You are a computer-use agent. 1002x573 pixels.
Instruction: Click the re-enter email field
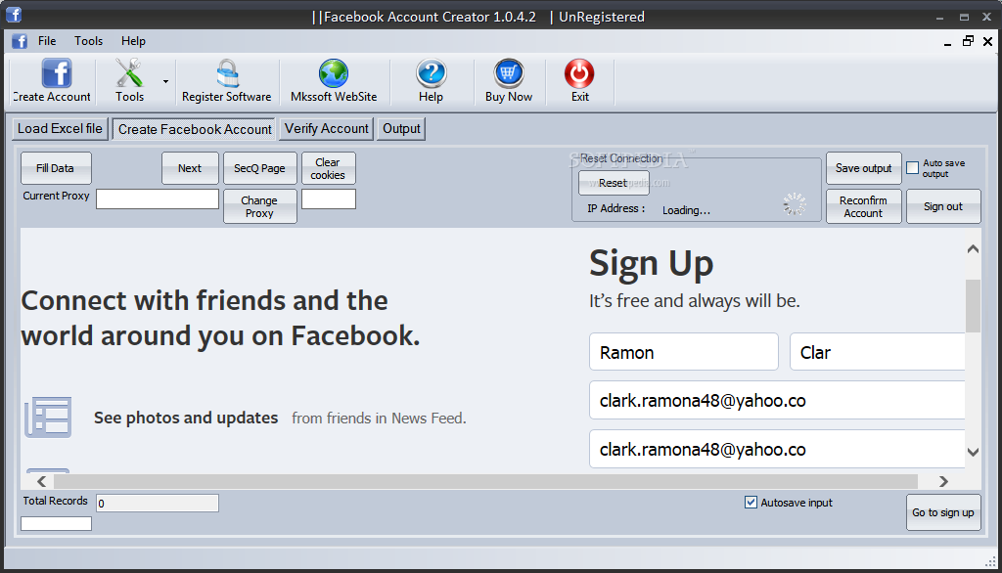pyautogui.click(x=777, y=449)
